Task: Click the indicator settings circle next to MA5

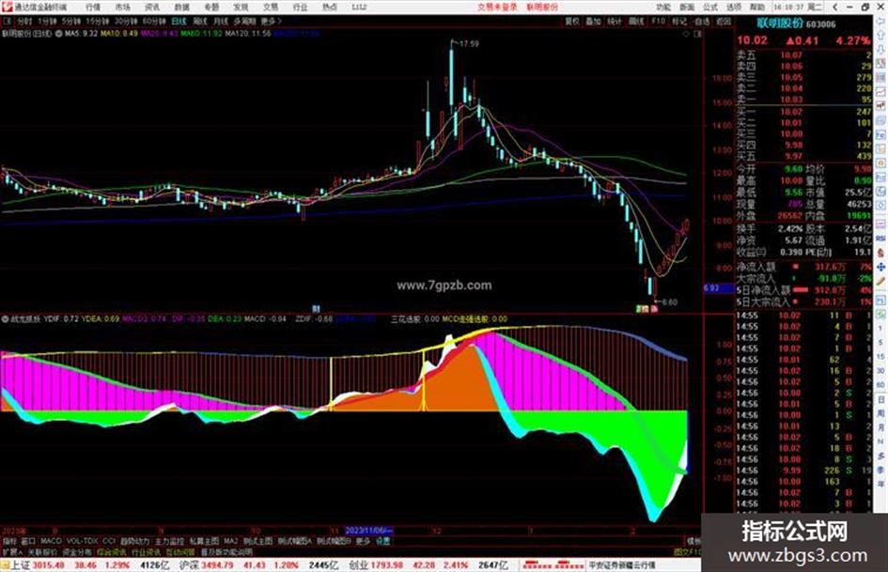Action: coord(59,34)
